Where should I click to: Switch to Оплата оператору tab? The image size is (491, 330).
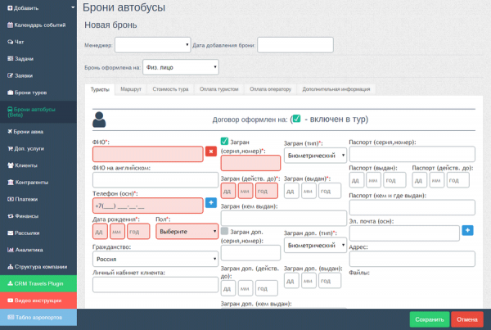(x=271, y=89)
